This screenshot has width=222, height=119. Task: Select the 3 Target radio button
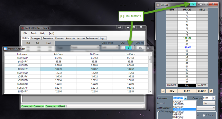click(204, 115)
